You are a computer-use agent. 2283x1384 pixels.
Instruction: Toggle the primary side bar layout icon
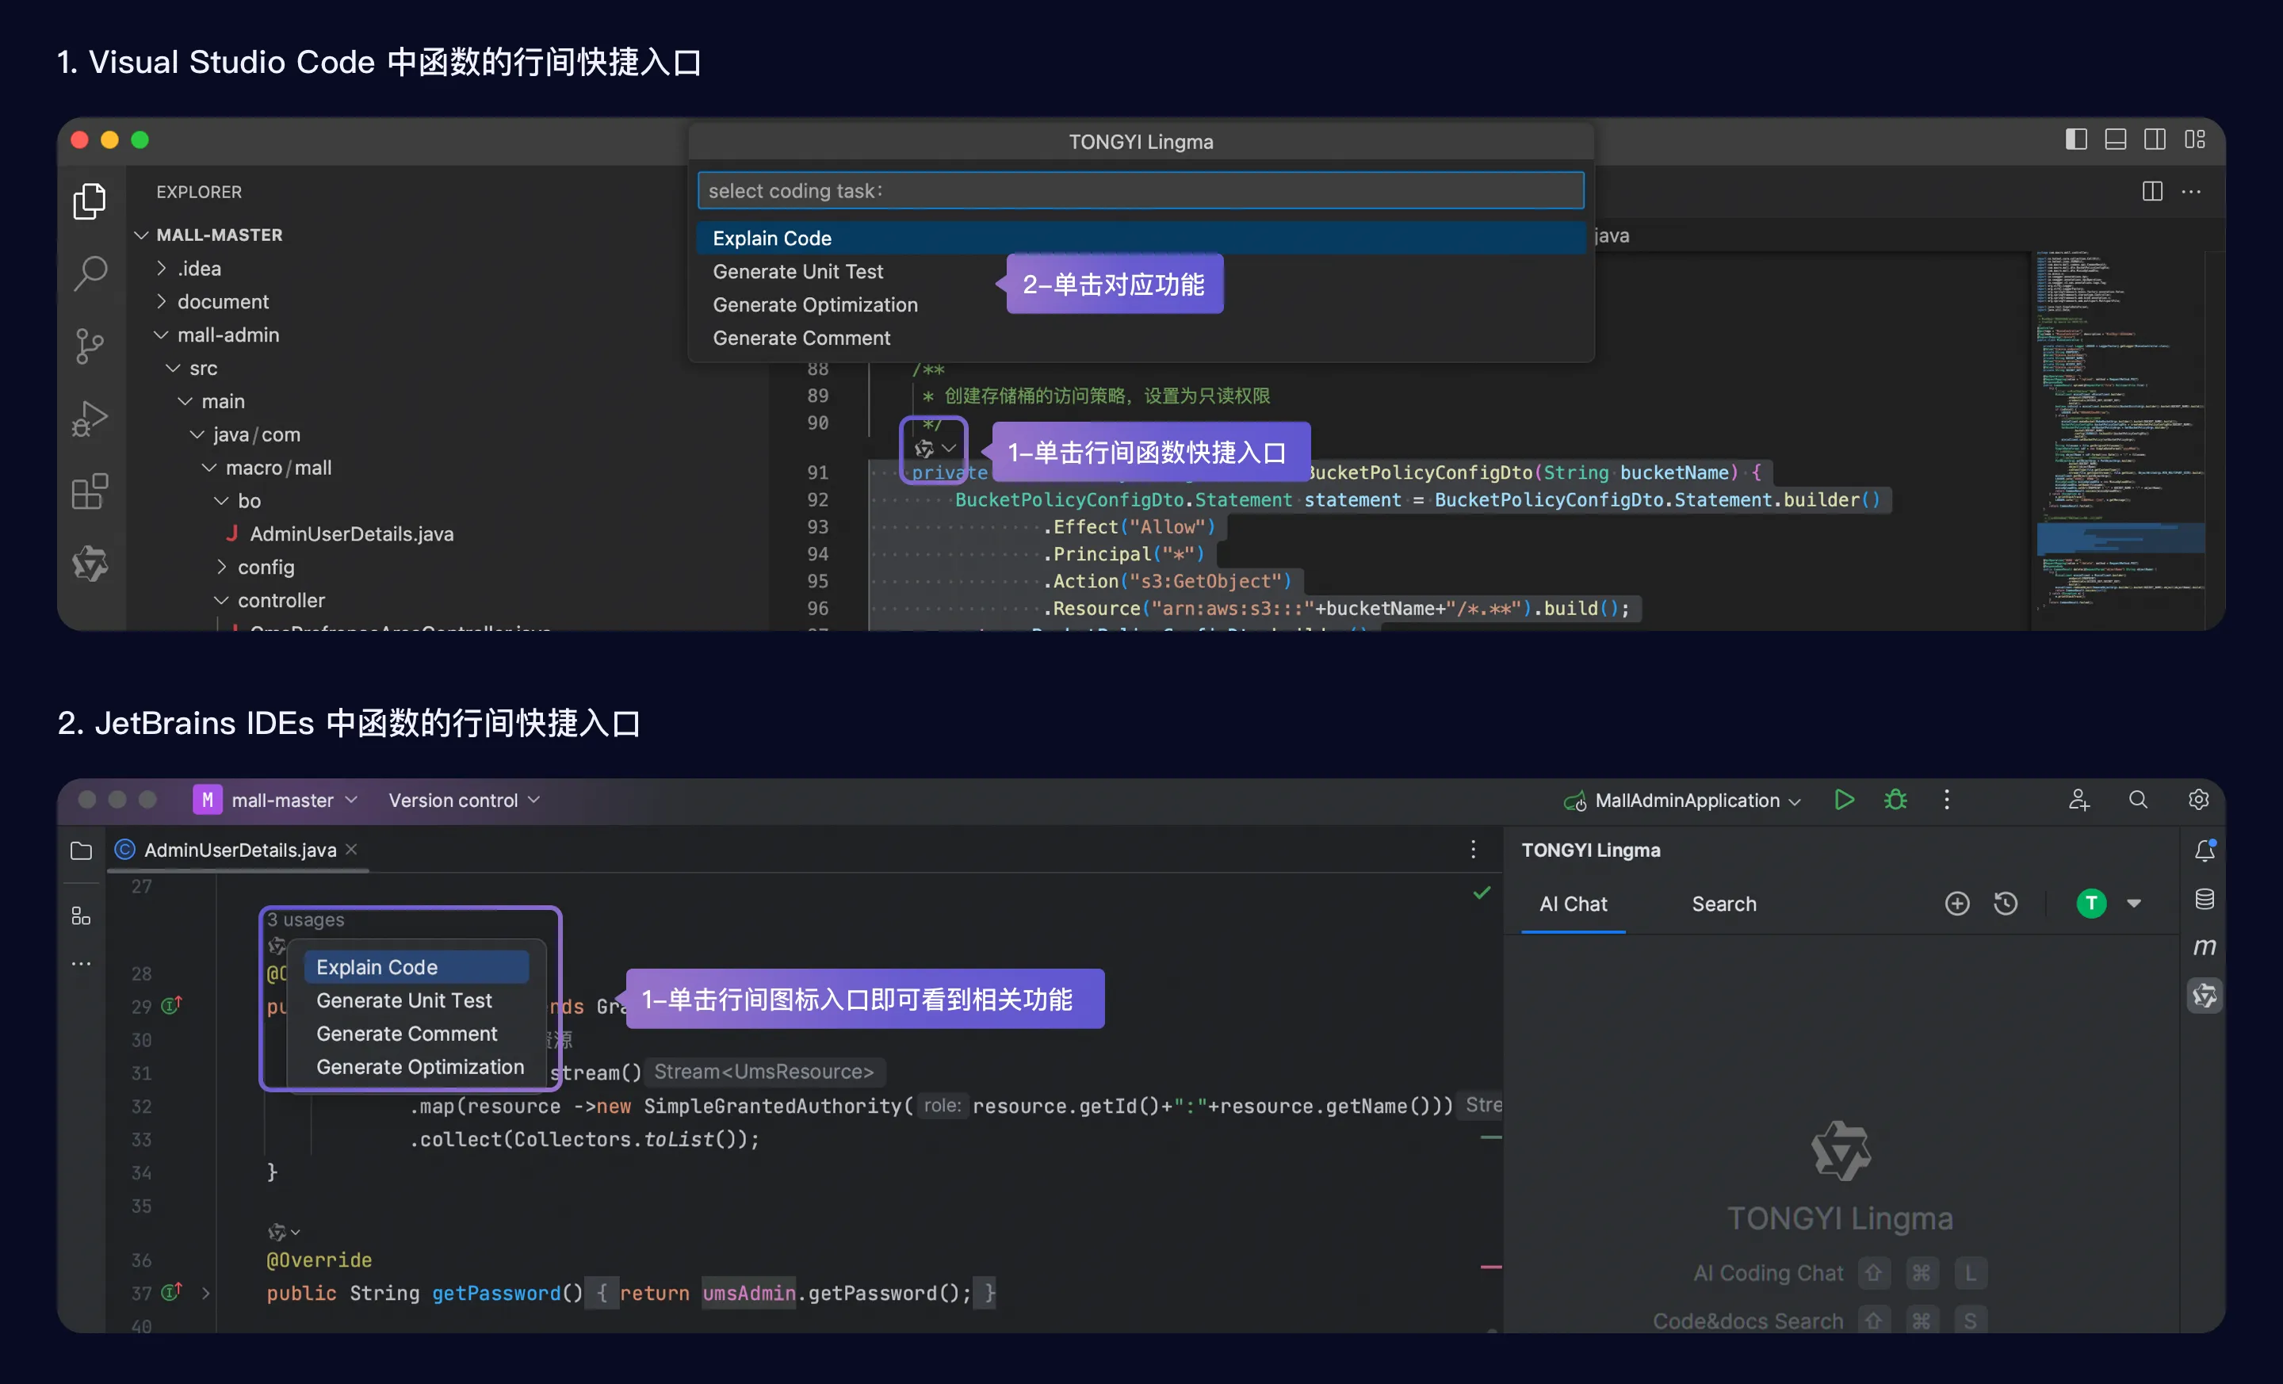point(2075,139)
